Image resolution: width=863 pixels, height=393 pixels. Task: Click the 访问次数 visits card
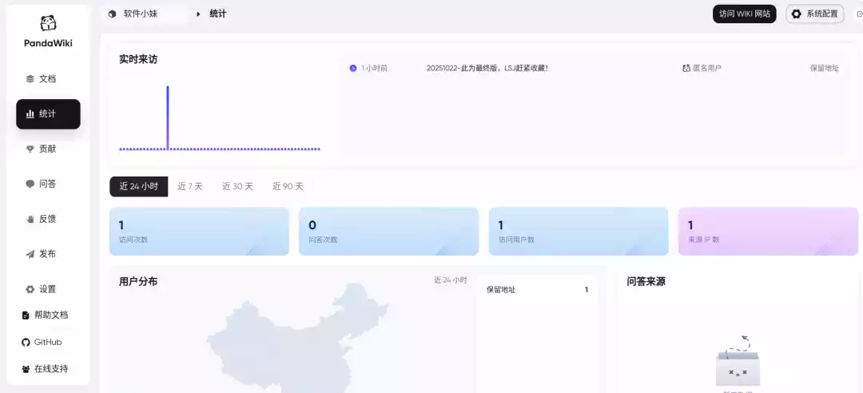click(199, 231)
